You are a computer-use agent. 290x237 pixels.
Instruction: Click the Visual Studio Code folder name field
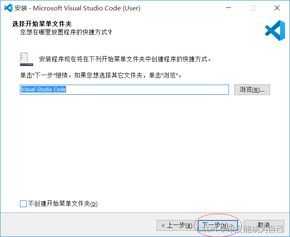click(x=124, y=90)
